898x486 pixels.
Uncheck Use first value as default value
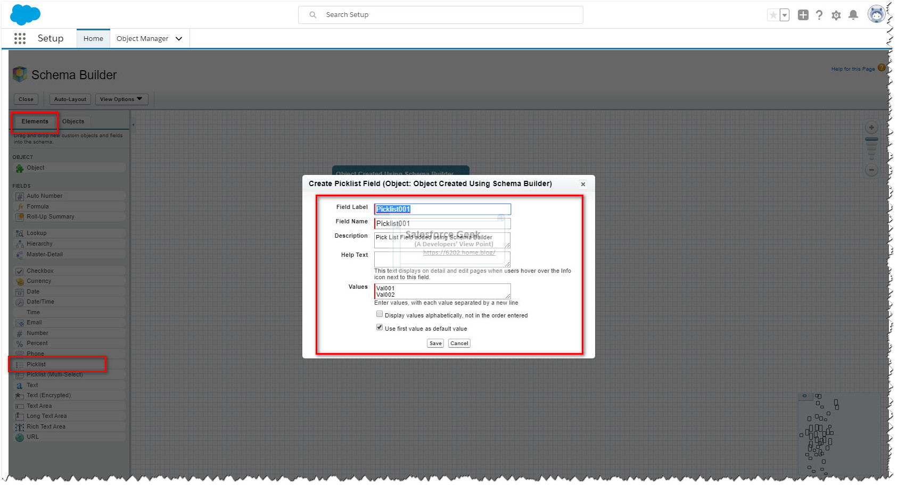[380, 328]
